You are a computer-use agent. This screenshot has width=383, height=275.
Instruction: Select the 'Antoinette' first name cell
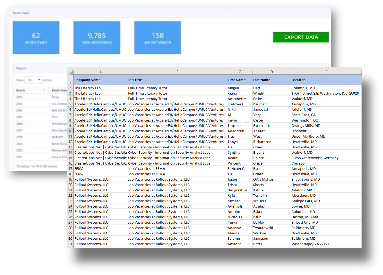tap(240, 99)
